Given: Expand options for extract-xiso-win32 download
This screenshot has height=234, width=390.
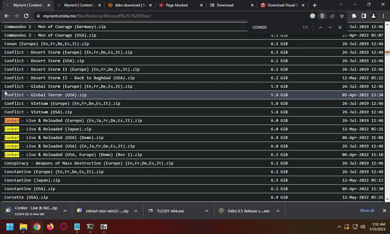Looking at the screenshot, I should [136, 211].
